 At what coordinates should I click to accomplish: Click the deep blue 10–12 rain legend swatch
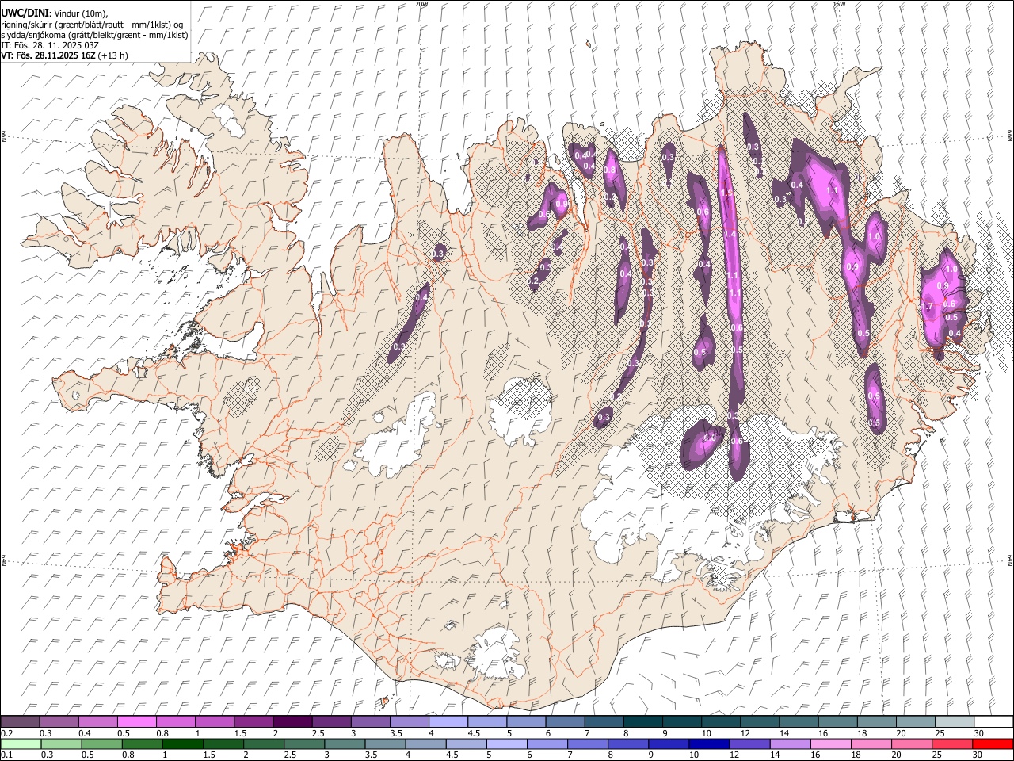(x=709, y=744)
